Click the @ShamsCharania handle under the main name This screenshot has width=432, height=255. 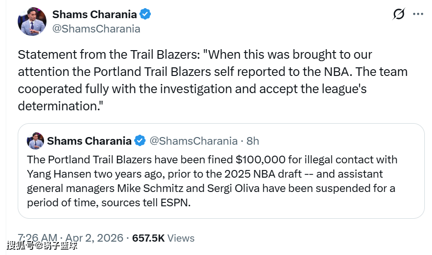pos(96,29)
